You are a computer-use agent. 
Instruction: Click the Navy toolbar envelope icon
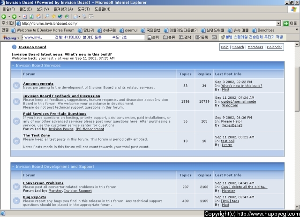tap(214, 37)
